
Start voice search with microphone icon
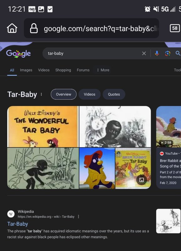point(157,53)
